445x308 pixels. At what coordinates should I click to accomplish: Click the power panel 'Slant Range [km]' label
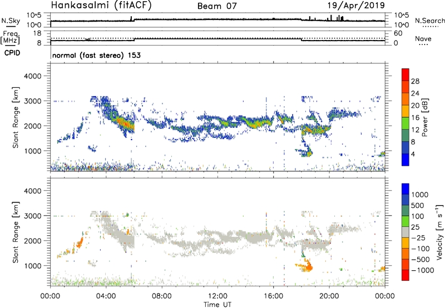point(16,117)
